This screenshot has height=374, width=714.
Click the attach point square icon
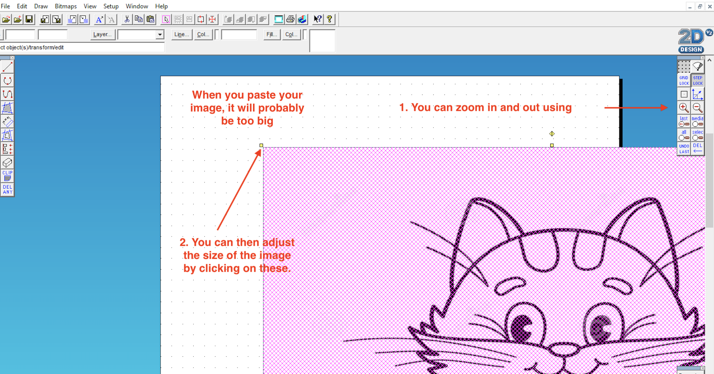click(684, 94)
